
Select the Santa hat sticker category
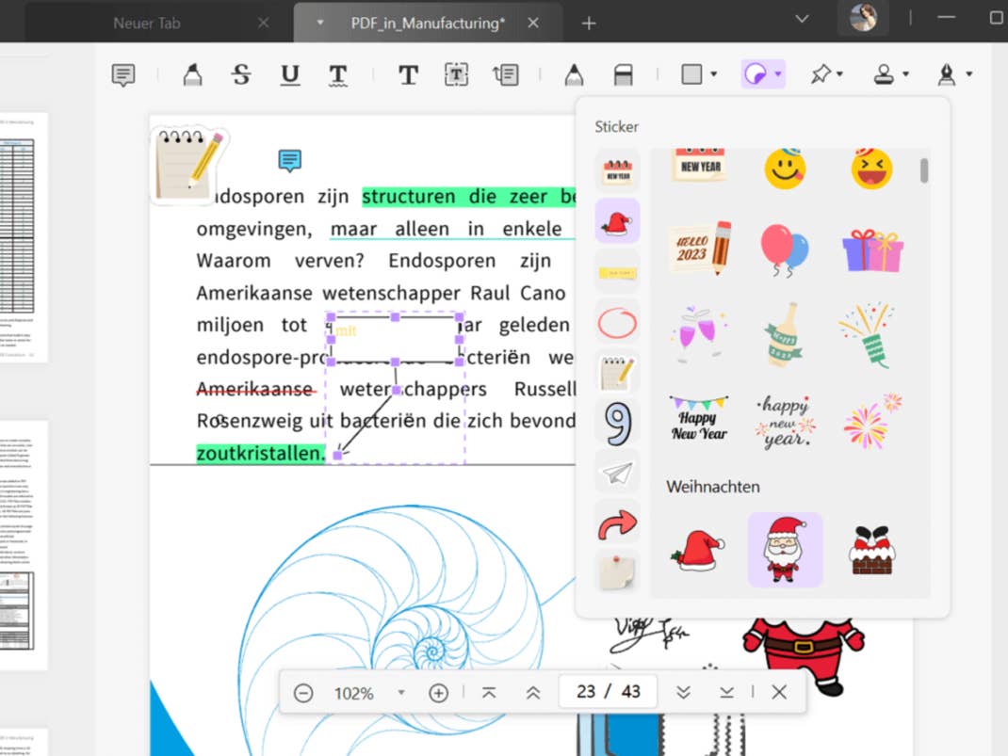click(617, 221)
